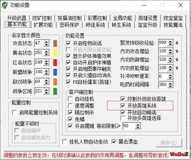191x160 pixels.
Task: Decrease 黄名状态 color value with down arrow
Action: pos(47,54)
